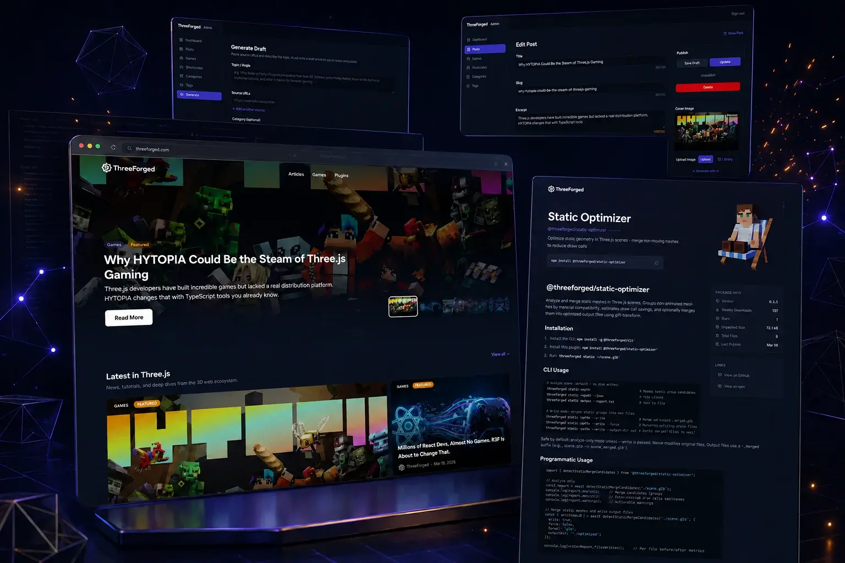Click the Posts icon in the Generate Draft sidebar

(x=181, y=49)
